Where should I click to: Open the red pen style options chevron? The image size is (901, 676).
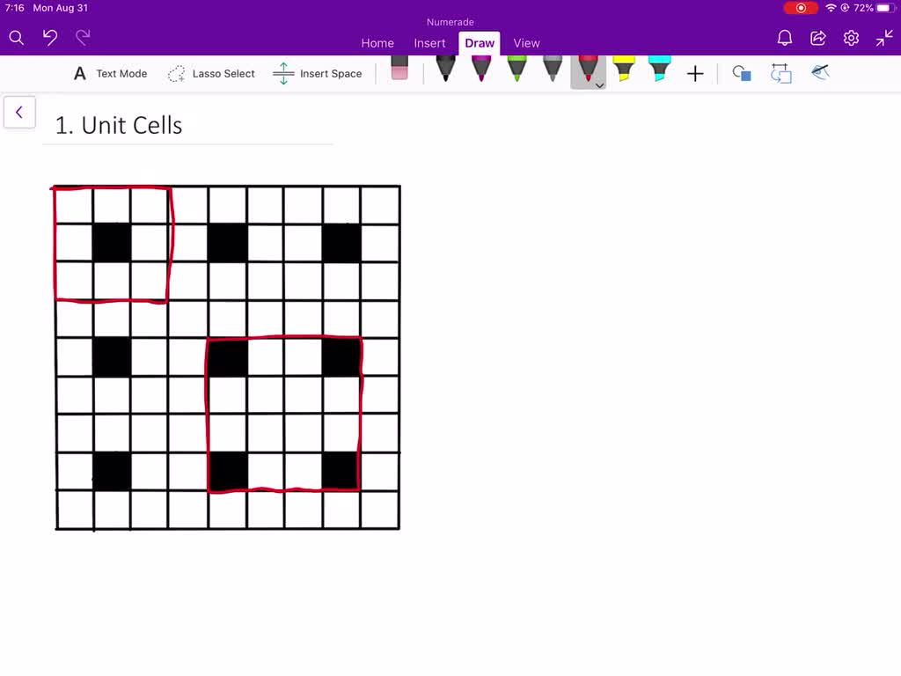[x=599, y=85]
